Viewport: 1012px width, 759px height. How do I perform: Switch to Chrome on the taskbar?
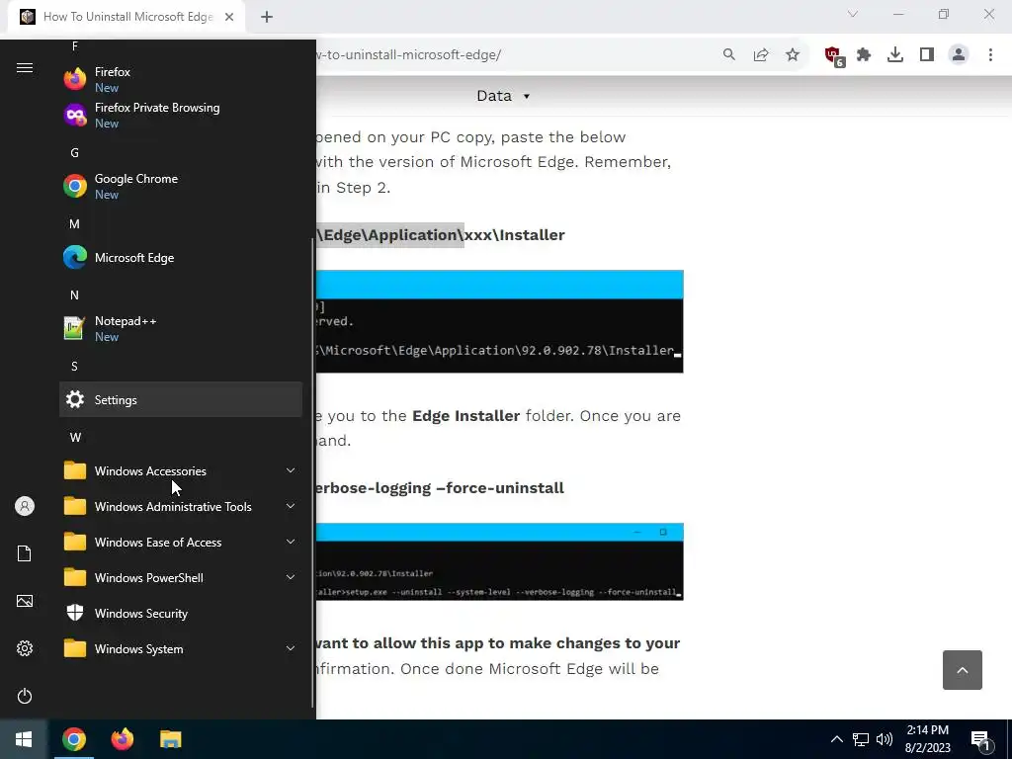coord(74,739)
